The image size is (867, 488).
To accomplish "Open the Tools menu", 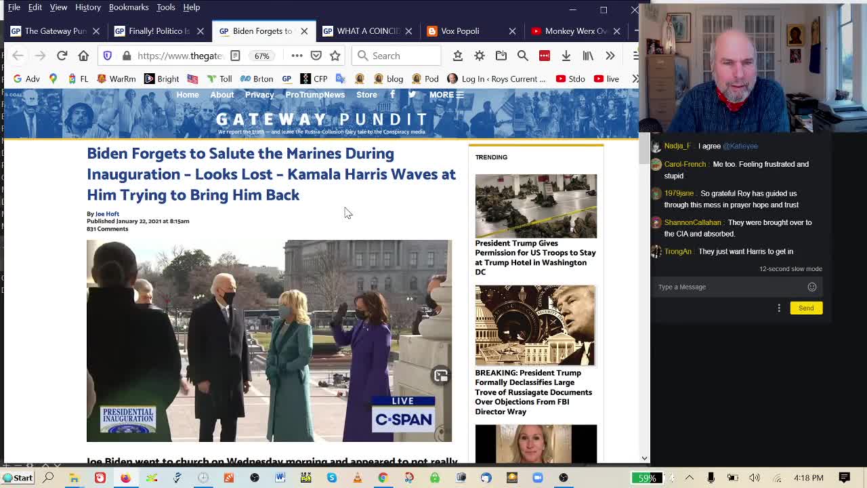I will click(x=166, y=7).
